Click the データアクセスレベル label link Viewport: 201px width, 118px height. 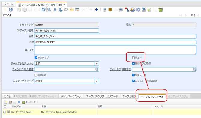coord(22,63)
